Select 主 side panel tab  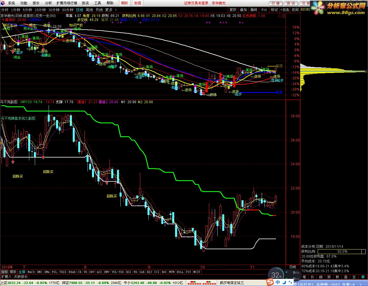click(354, 277)
